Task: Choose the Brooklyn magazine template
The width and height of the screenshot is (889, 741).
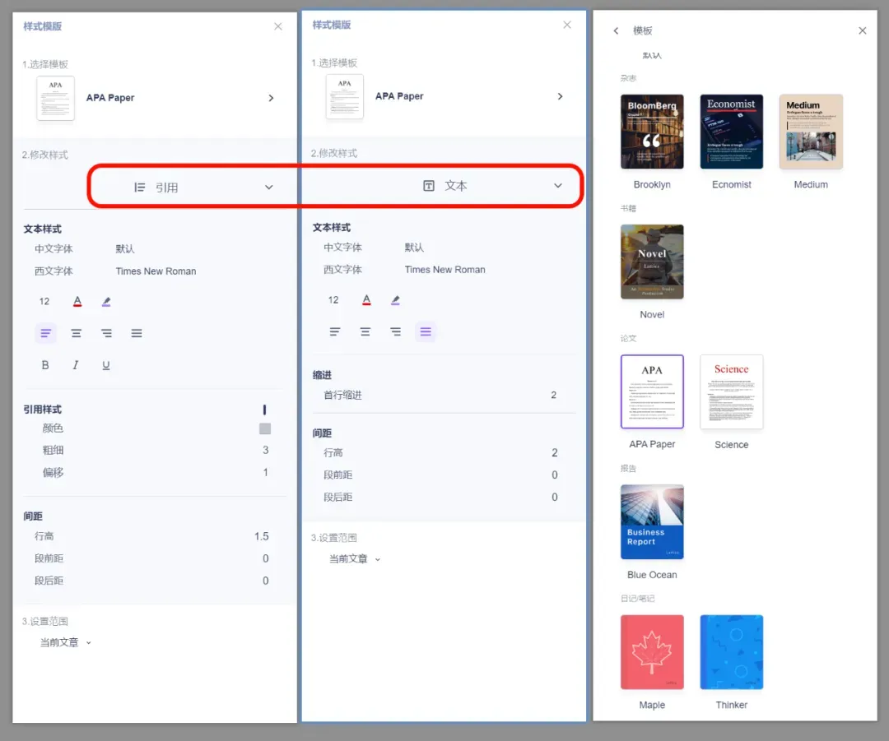Action: coord(652,132)
